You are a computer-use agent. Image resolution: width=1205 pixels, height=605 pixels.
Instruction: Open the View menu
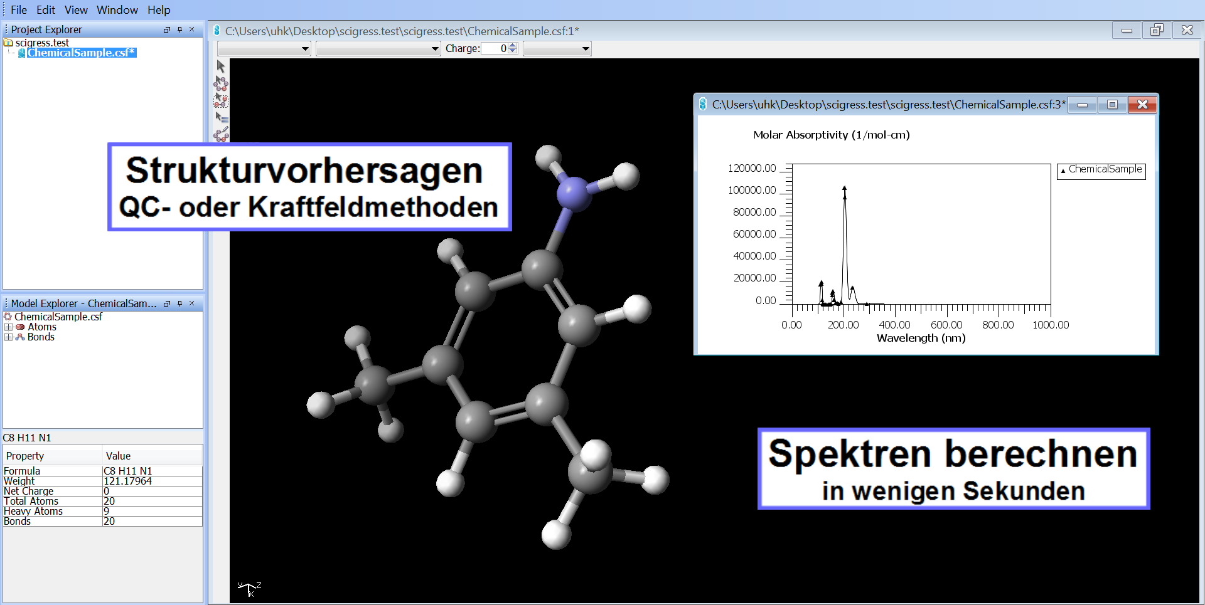coord(75,9)
